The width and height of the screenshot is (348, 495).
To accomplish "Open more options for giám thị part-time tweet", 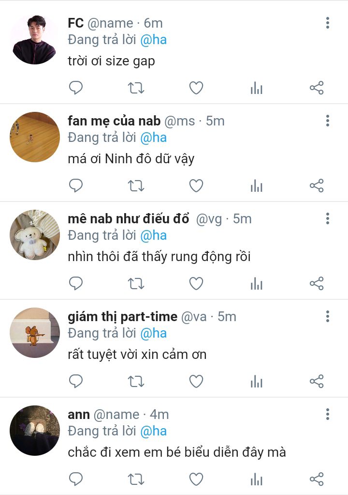I will pos(328,317).
